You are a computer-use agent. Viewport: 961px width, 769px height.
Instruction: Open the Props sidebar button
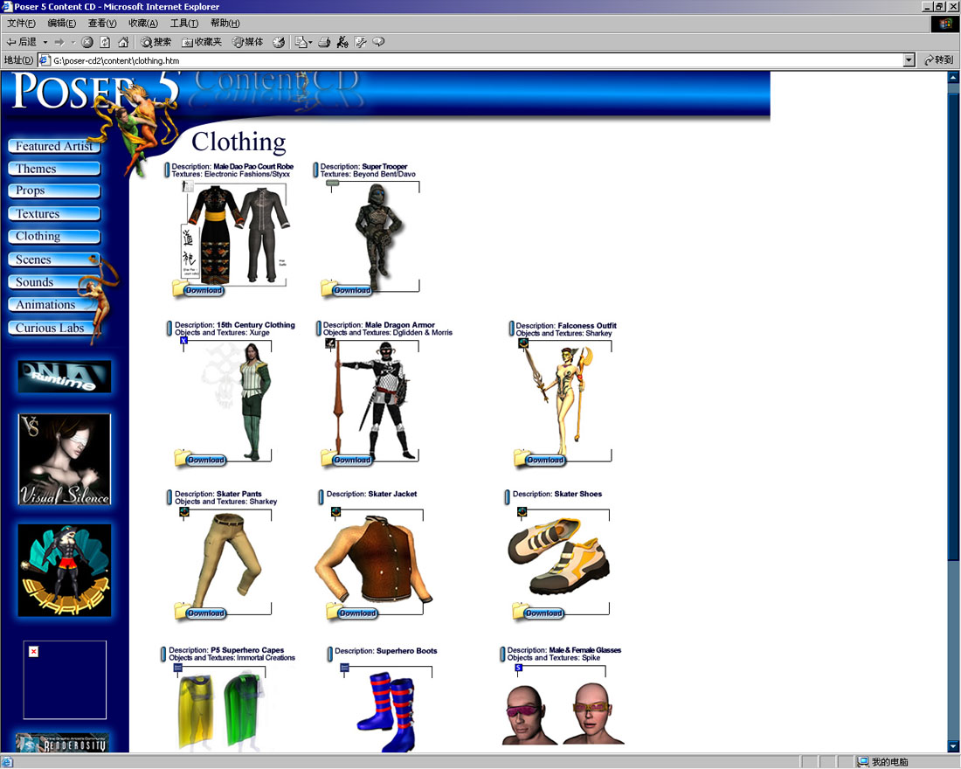(x=54, y=191)
